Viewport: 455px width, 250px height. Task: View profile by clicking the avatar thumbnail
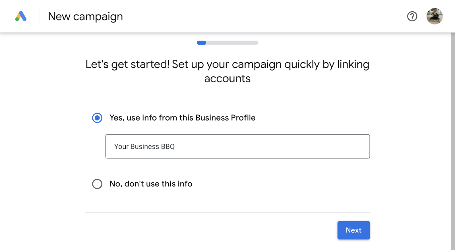(435, 16)
